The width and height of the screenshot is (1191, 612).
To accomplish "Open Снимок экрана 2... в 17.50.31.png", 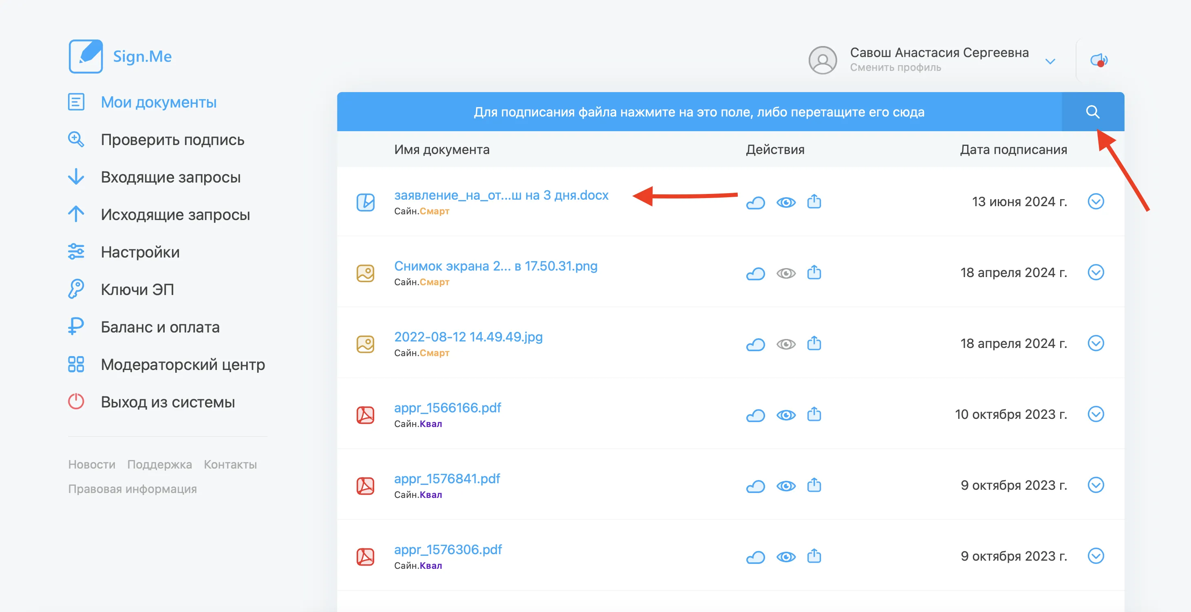I will tap(496, 266).
